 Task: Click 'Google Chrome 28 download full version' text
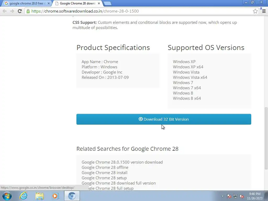click(119, 183)
